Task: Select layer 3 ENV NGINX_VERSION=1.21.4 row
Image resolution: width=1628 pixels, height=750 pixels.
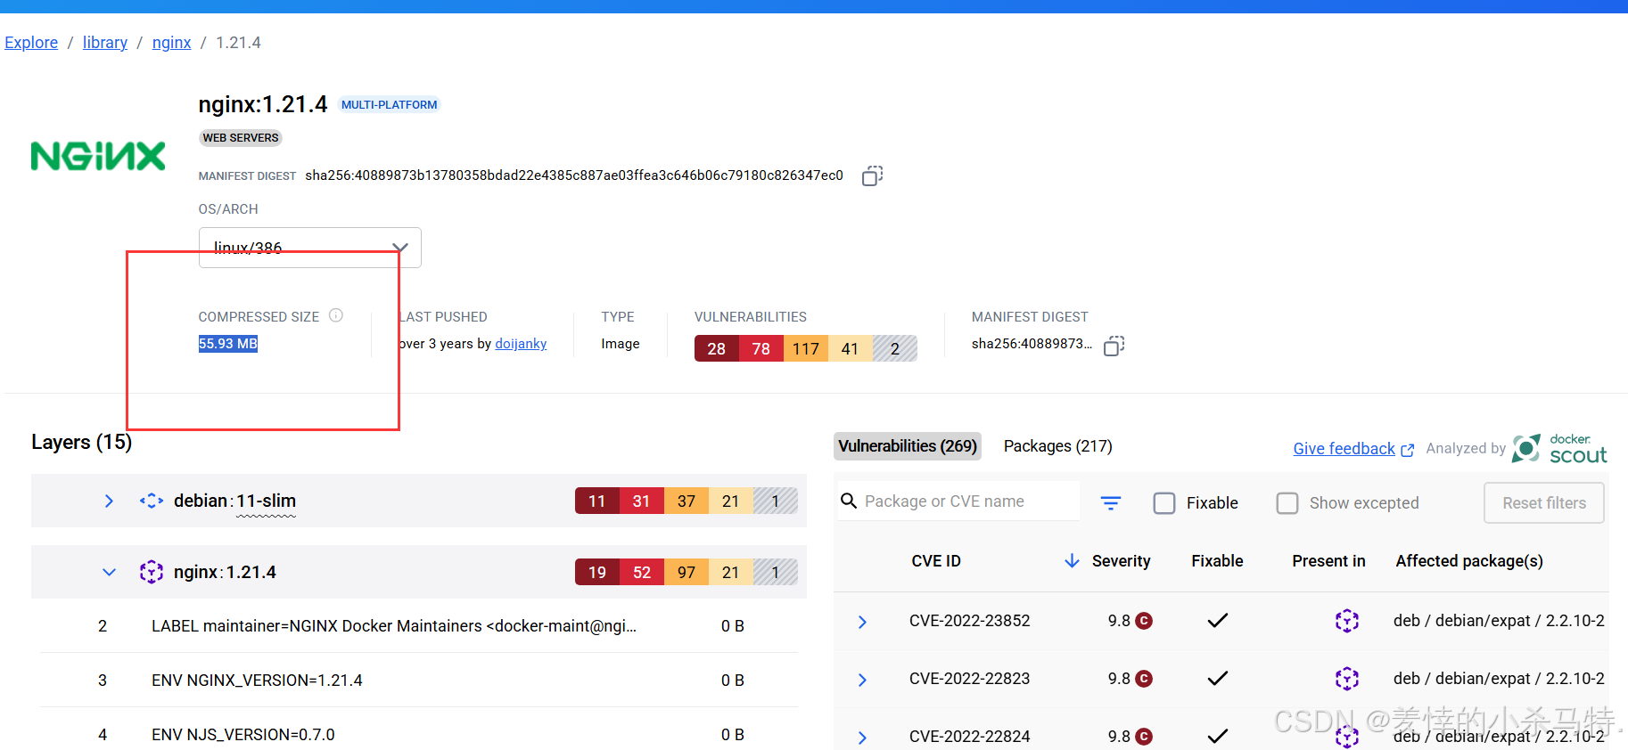Action: pyautogui.click(x=419, y=681)
